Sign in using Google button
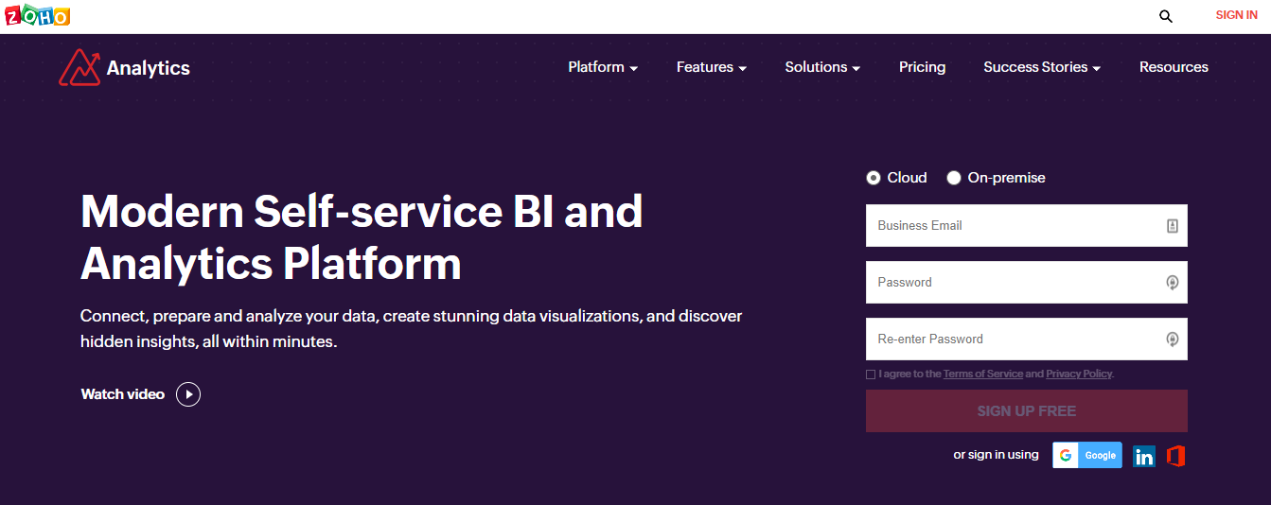The width and height of the screenshot is (1271, 505). click(x=1087, y=456)
